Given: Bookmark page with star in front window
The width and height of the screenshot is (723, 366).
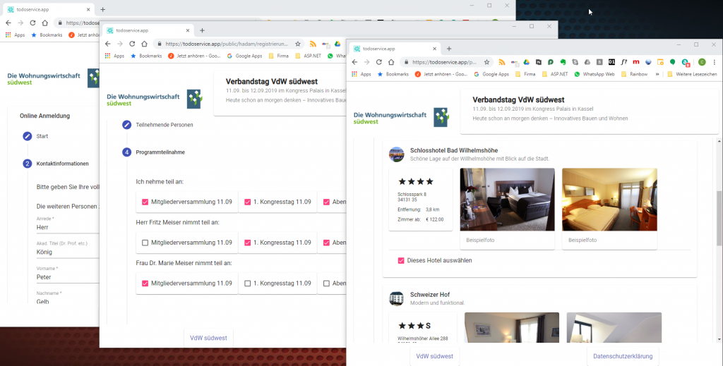Looking at the screenshot, I should click(x=486, y=62).
